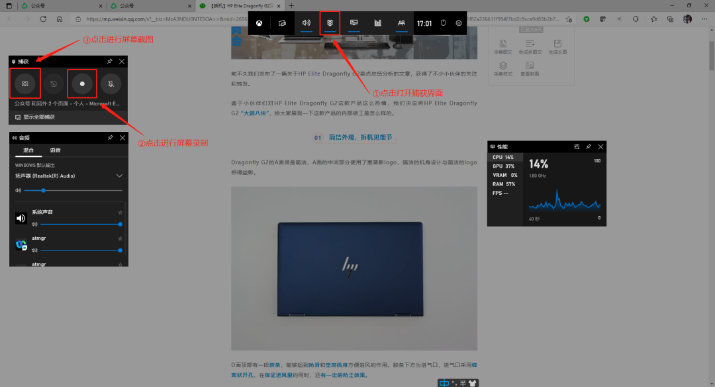Close the 捕获 capture widget
Image resolution: width=715 pixels, height=387 pixels.
[122, 61]
